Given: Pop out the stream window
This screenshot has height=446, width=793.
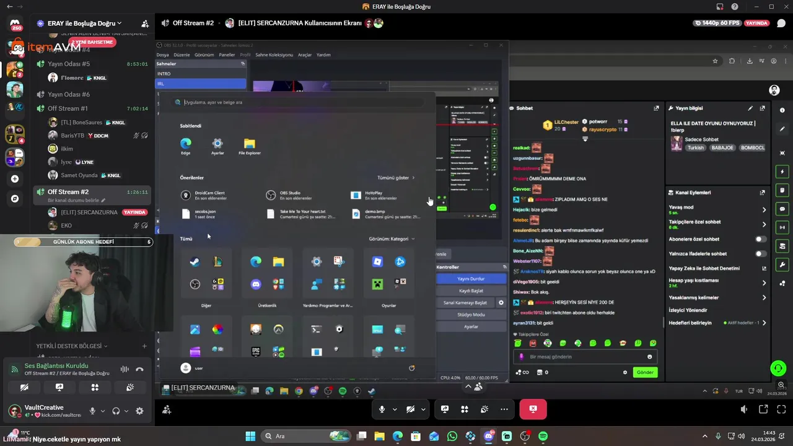Looking at the screenshot, I should pyautogui.click(x=763, y=409).
